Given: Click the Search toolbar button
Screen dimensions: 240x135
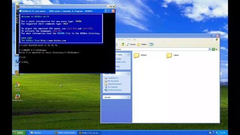Looking at the screenshot, I should click(x=131, y=44).
